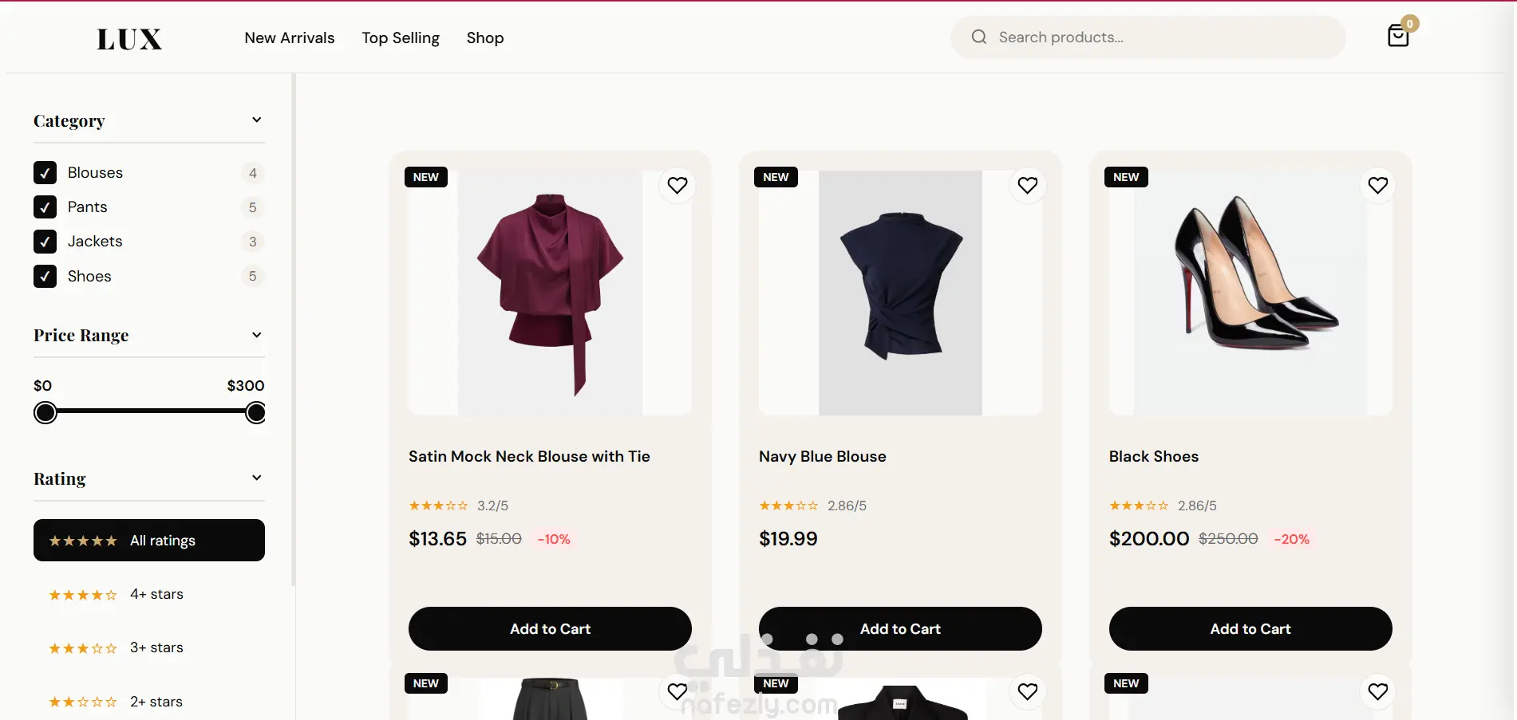Wishlist heart on bottom-left skirt product
1517x720 pixels.
[x=678, y=691]
